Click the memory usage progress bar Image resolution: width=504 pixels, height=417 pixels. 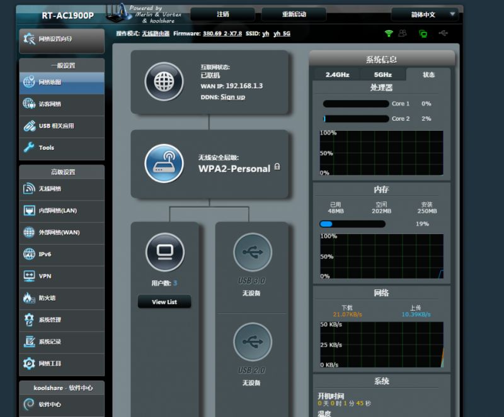click(x=362, y=224)
